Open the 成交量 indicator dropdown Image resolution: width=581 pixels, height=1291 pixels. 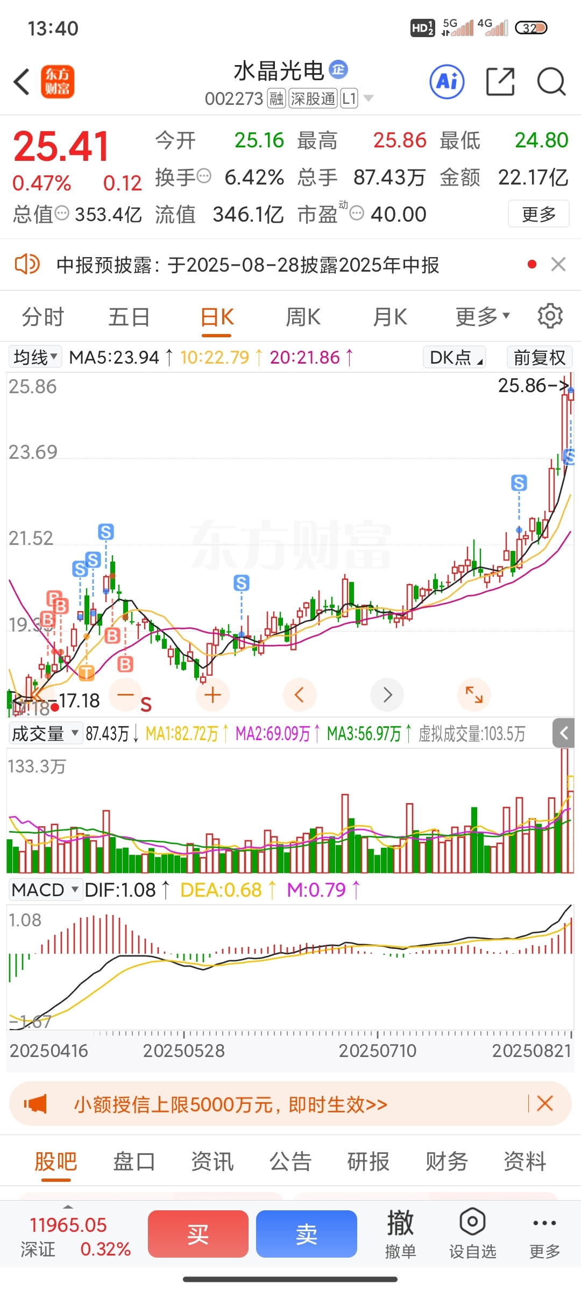coord(45,733)
